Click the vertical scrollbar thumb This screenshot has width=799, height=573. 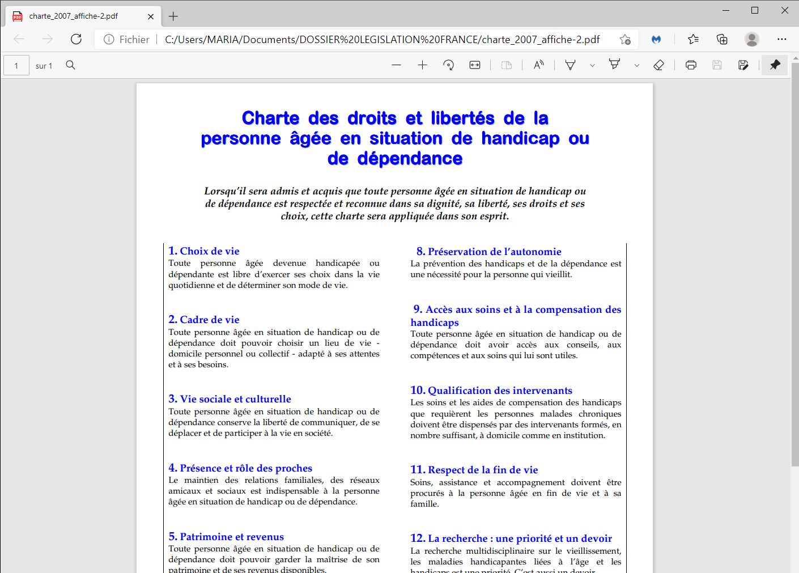click(794, 264)
